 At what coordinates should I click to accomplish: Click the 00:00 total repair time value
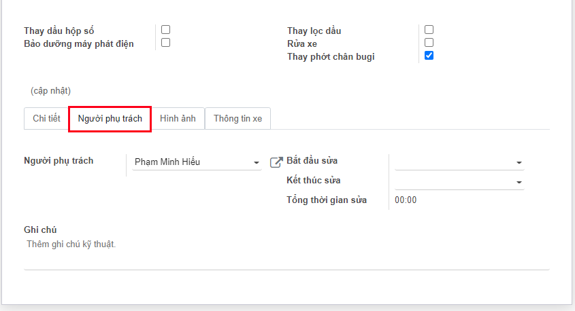[x=406, y=200]
